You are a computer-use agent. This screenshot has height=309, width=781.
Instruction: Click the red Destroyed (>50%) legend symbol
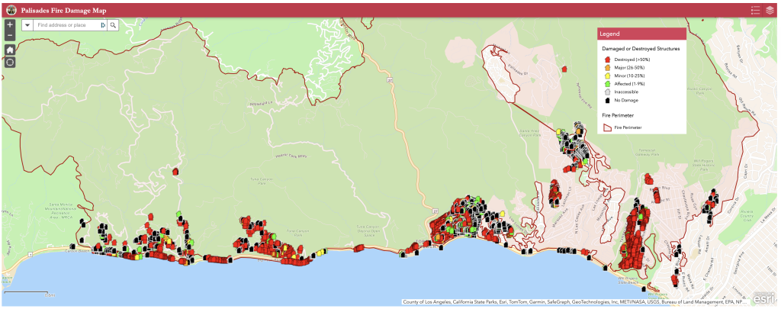(x=608, y=59)
